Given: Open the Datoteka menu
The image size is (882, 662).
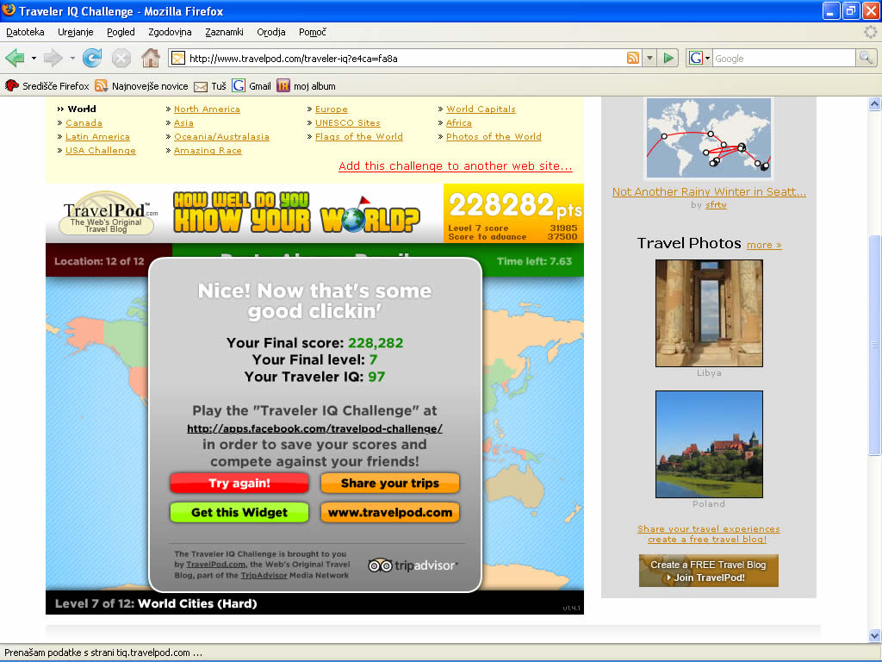Looking at the screenshot, I should click(25, 32).
